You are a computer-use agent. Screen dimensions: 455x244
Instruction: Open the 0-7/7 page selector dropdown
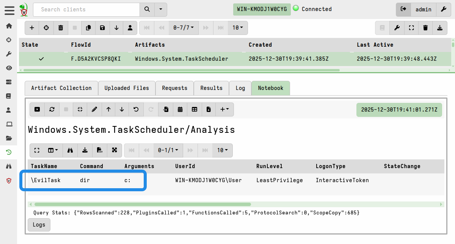184,27
